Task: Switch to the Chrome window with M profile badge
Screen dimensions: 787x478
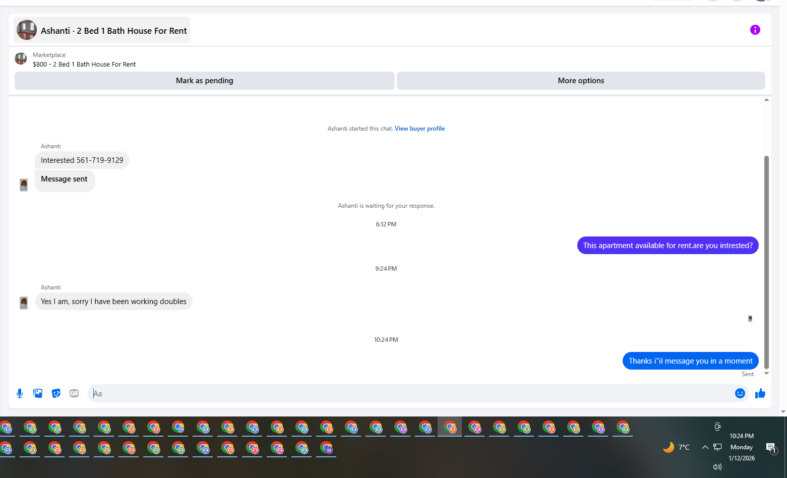Action: [x=327, y=448]
